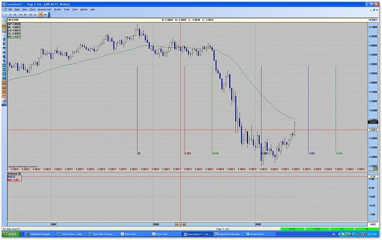The height and width of the screenshot is (240, 382).
Task: Click the 2009 label on time axis
Action: pyautogui.click(x=259, y=224)
